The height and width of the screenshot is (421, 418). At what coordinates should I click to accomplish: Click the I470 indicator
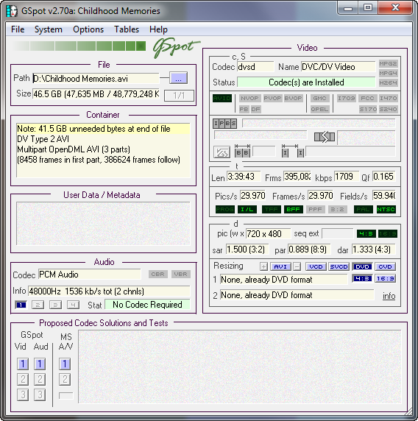coord(388,98)
